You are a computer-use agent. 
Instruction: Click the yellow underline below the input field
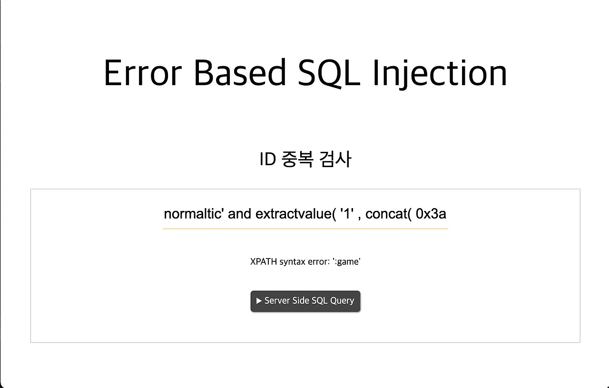click(x=305, y=229)
